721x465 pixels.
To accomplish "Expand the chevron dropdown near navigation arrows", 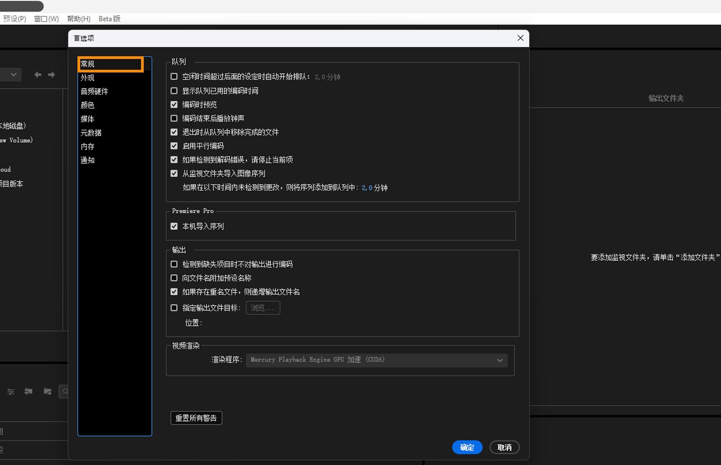I will click(x=14, y=75).
